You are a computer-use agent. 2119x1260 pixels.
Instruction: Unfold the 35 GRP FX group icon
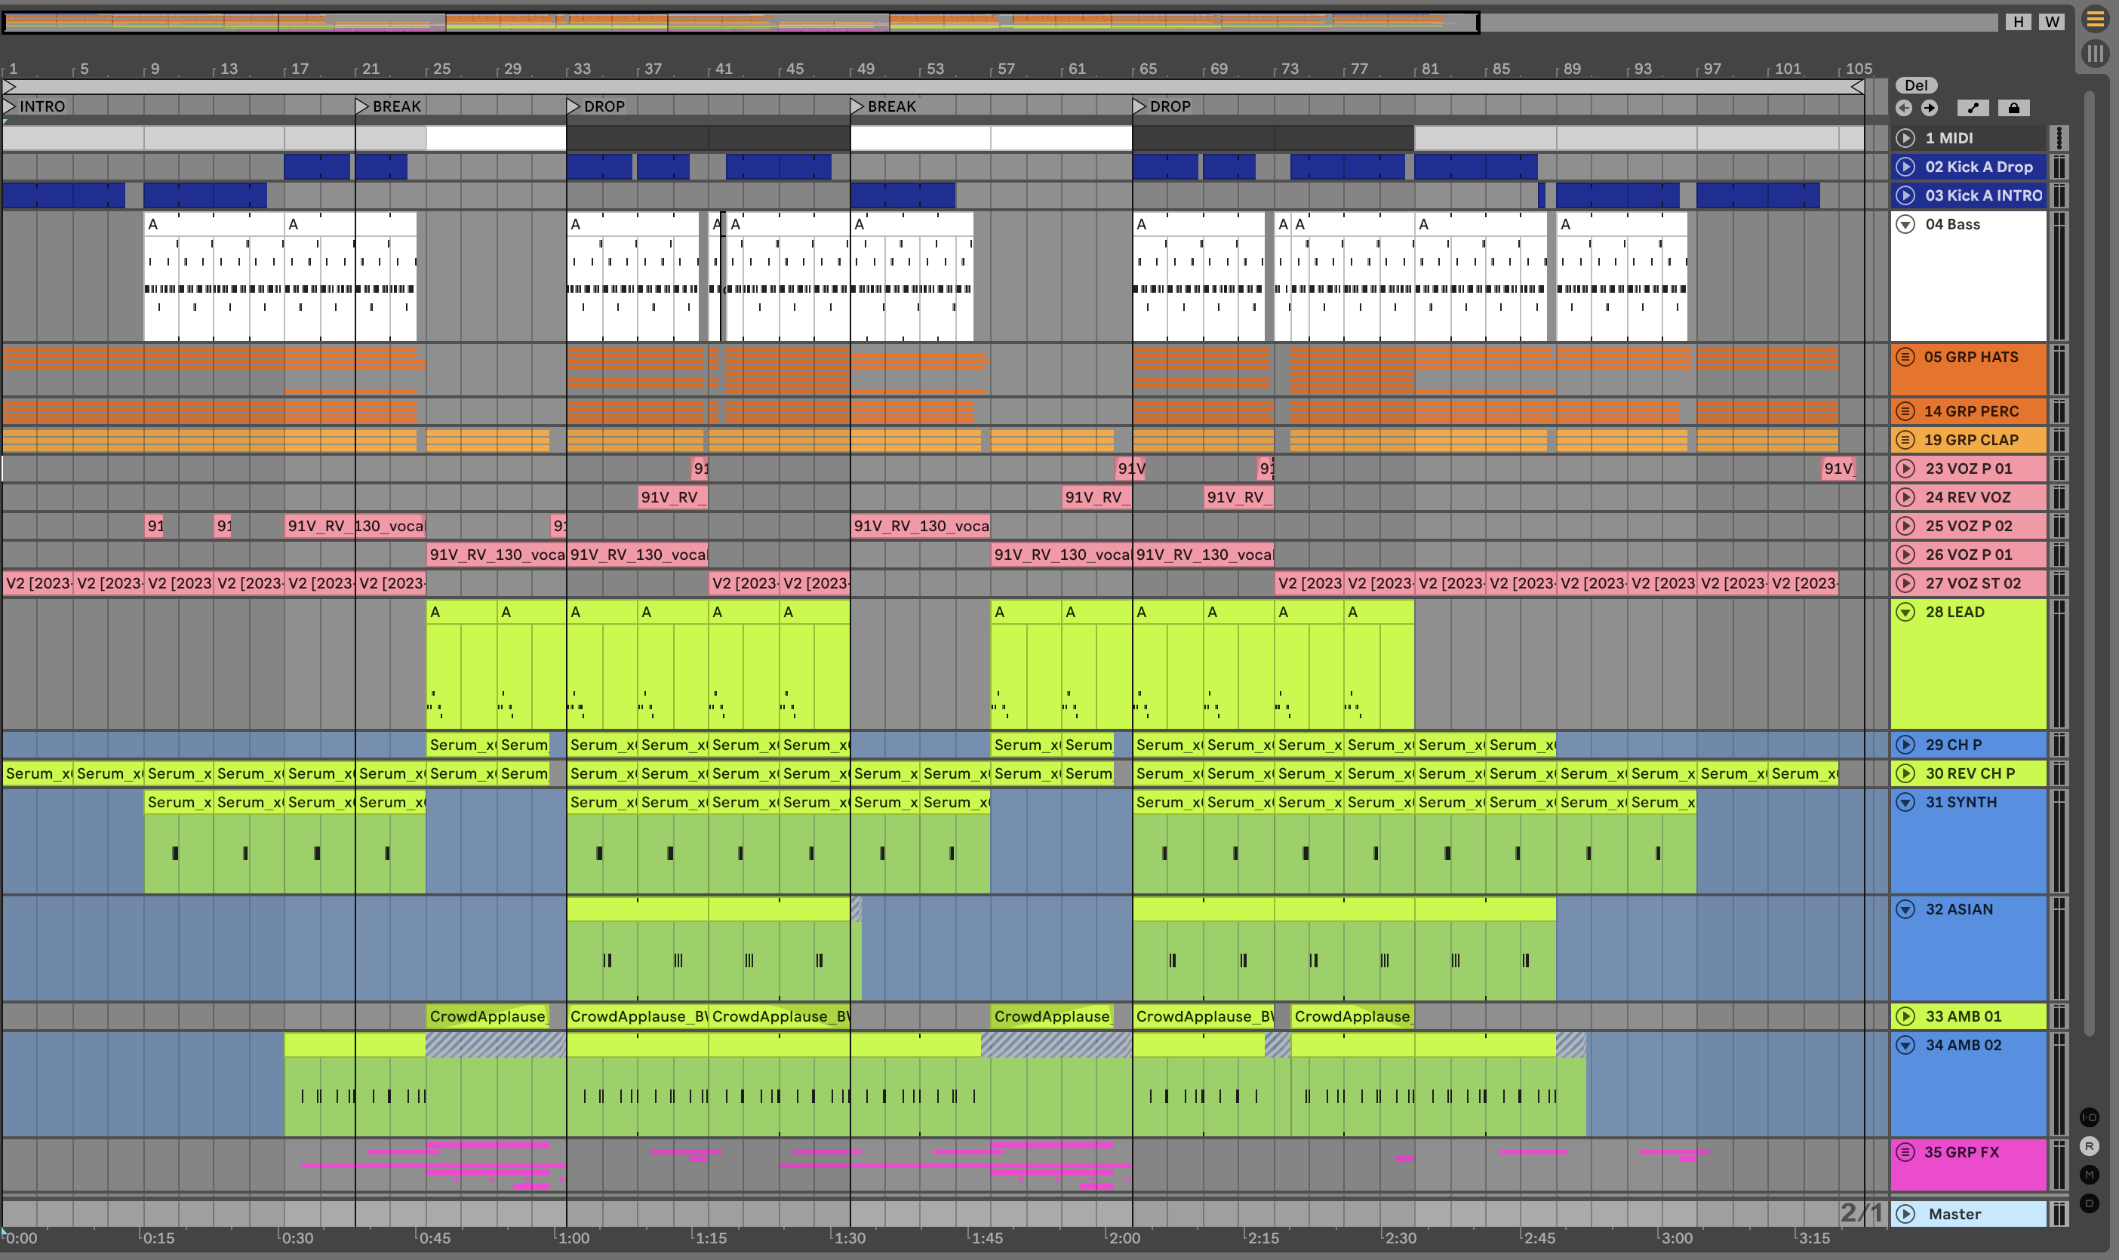coord(1905,1152)
